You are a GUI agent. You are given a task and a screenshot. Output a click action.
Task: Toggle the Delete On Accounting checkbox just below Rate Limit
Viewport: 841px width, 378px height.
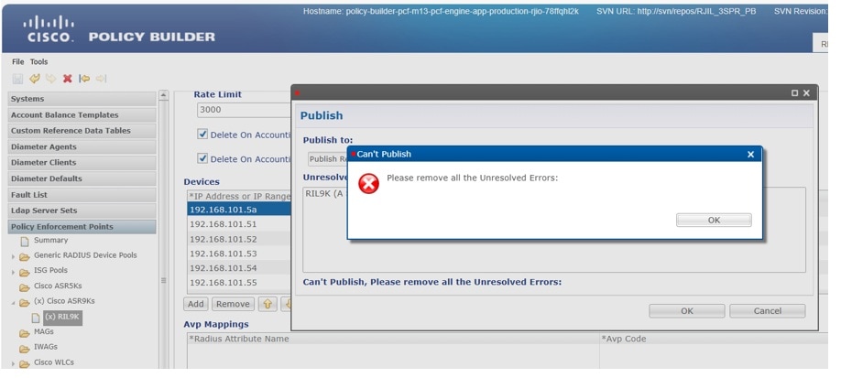coord(202,134)
